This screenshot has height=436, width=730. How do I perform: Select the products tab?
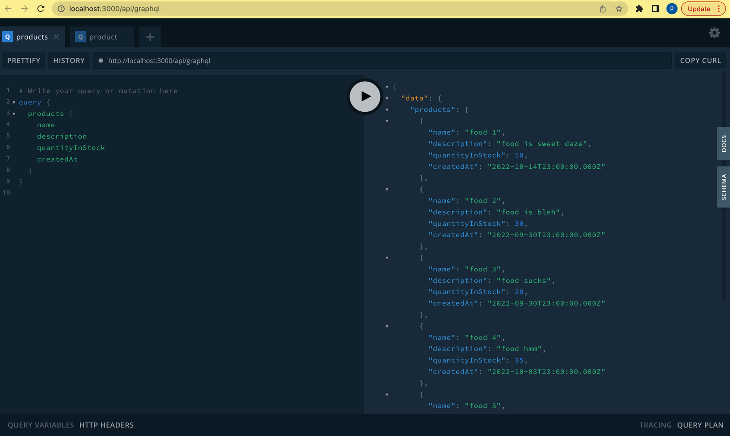point(32,37)
